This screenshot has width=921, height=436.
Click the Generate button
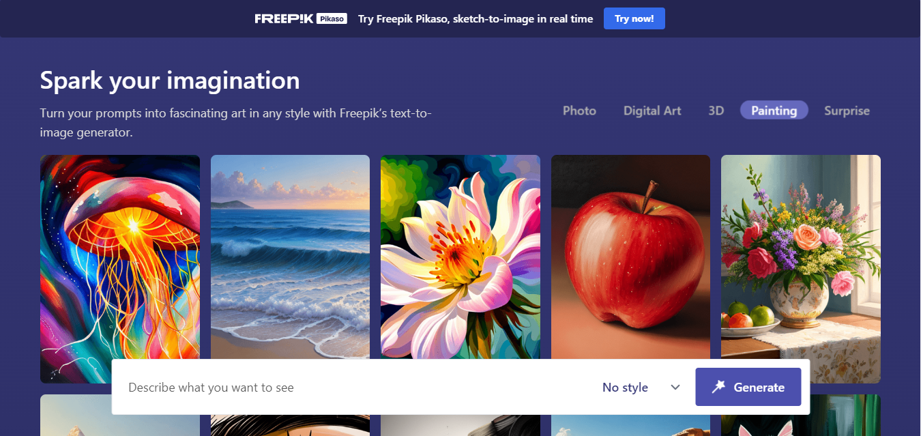pyautogui.click(x=748, y=387)
